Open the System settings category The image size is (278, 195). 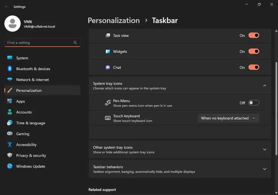(22, 58)
